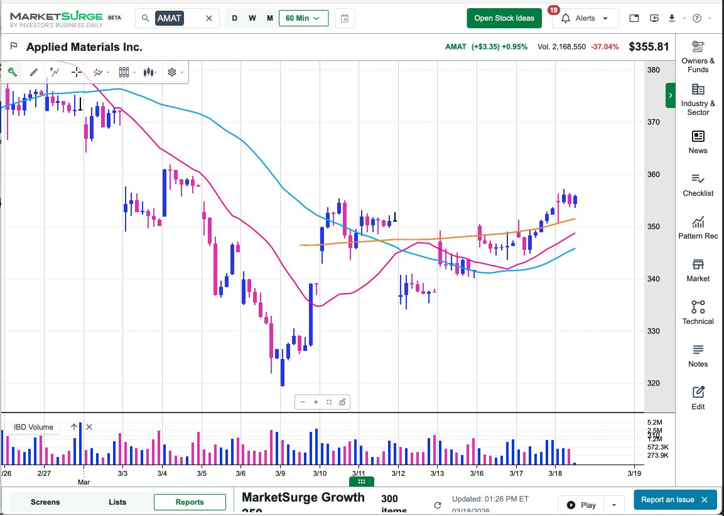Click the fit-to-screen chart icon
This screenshot has height=516, width=724.
click(x=329, y=402)
